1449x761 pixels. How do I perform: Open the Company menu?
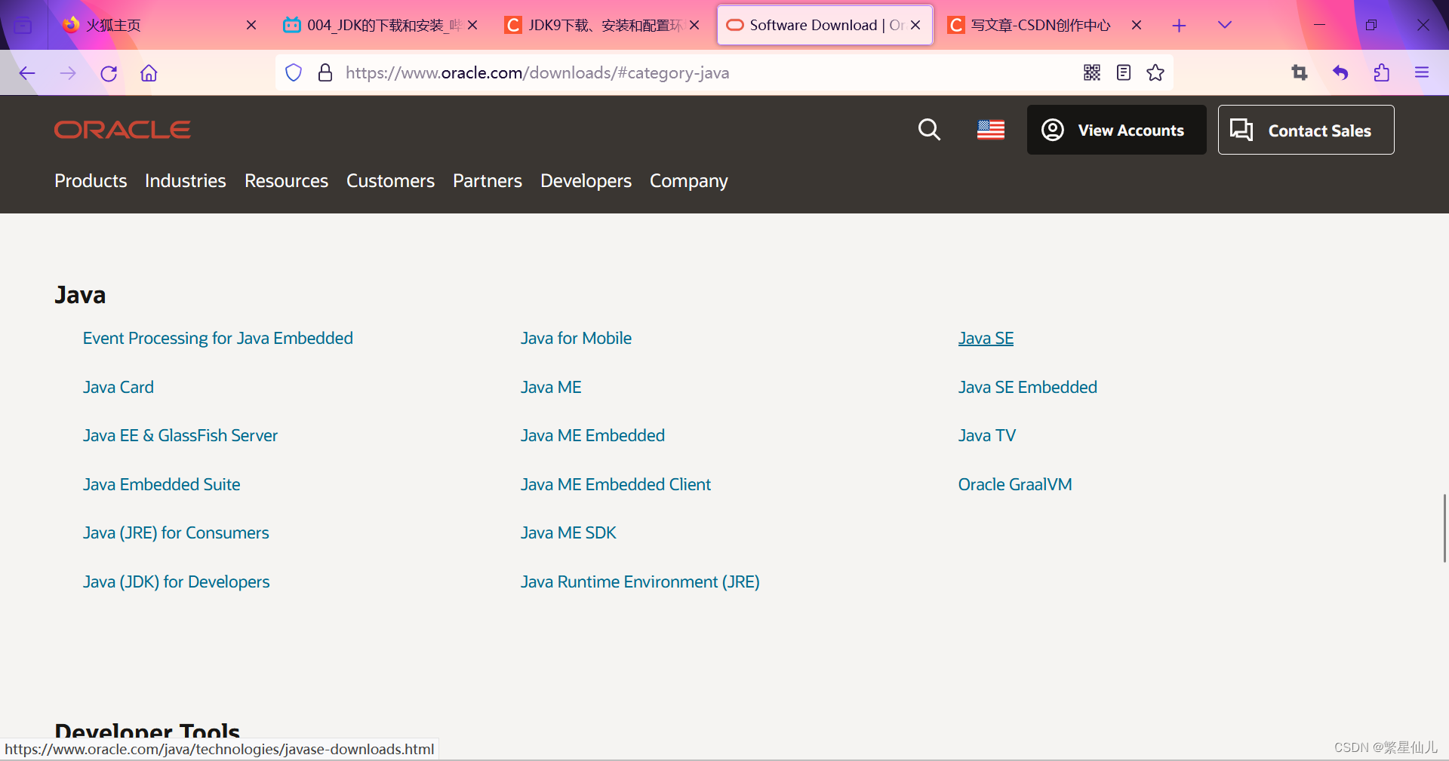pyautogui.click(x=689, y=181)
